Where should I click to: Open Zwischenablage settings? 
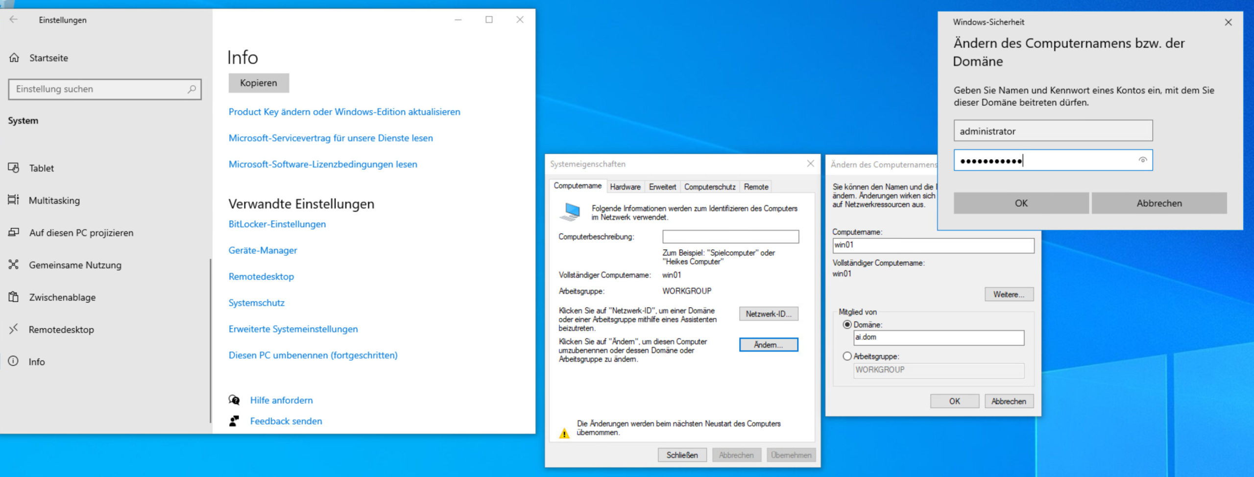(x=62, y=297)
